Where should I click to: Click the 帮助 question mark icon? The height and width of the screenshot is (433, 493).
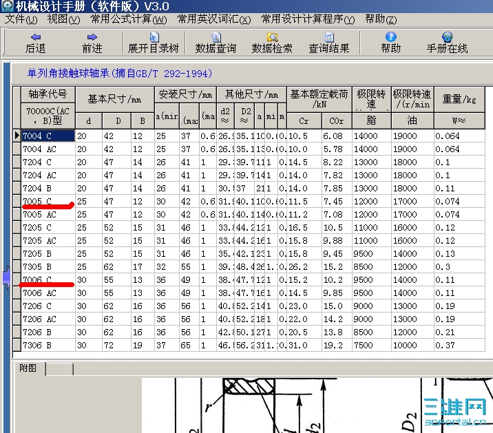coord(391,36)
